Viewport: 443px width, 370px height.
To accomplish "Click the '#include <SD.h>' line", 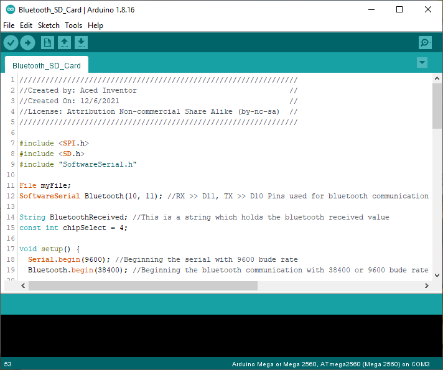I will point(52,154).
